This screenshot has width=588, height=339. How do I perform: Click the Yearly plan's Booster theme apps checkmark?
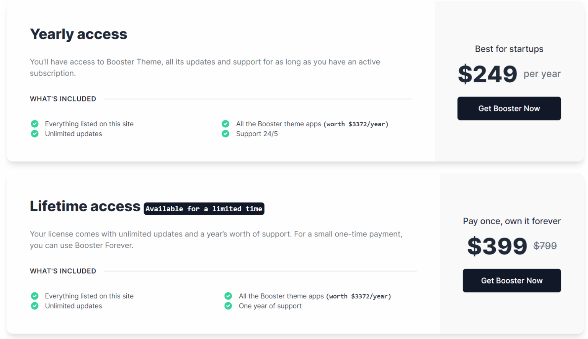(x=225, y=124)
